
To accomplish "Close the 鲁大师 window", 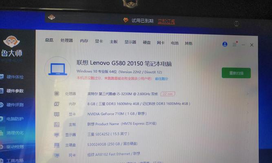I will [252, 45].
